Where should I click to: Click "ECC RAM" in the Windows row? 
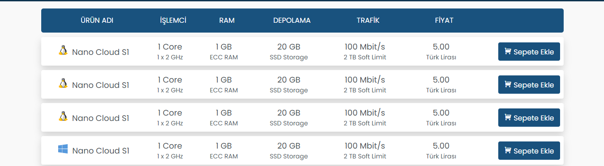coord(224,156)
